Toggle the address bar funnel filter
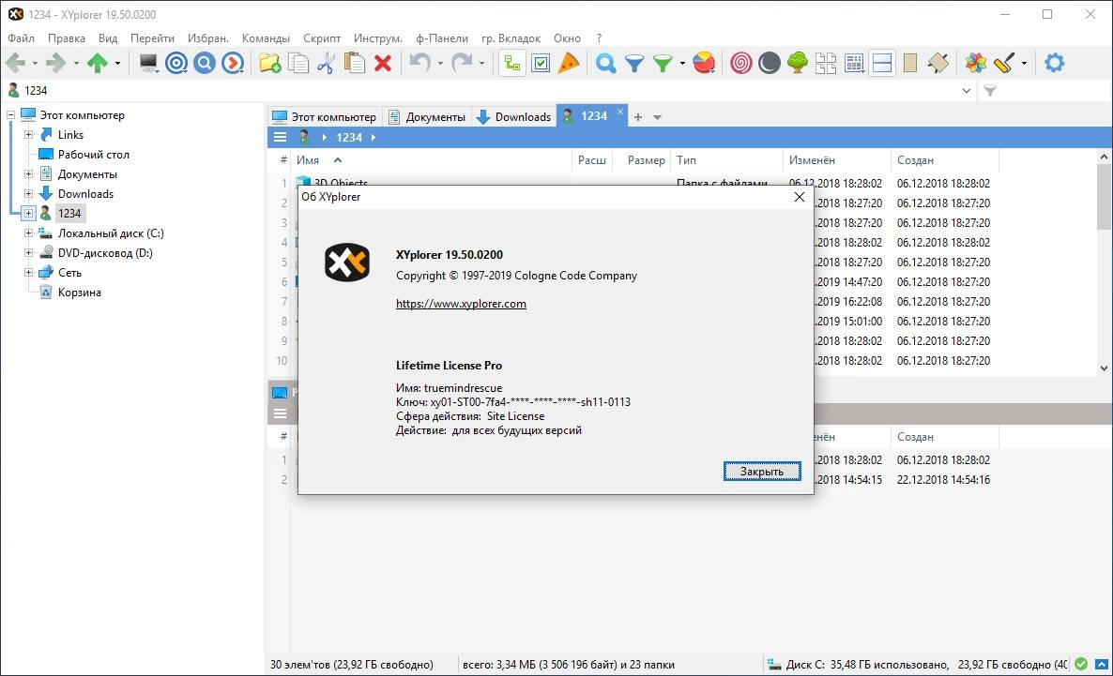1113x676 pixels. pos(990,91)
